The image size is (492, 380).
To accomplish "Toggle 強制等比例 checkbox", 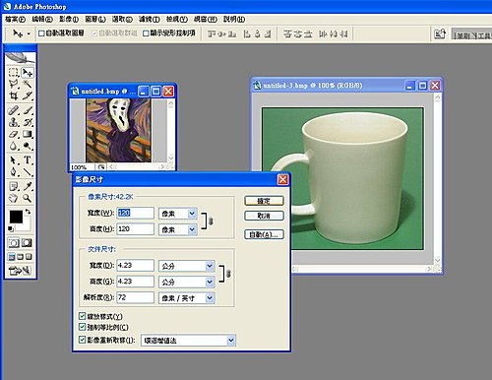I will point(82,327).
